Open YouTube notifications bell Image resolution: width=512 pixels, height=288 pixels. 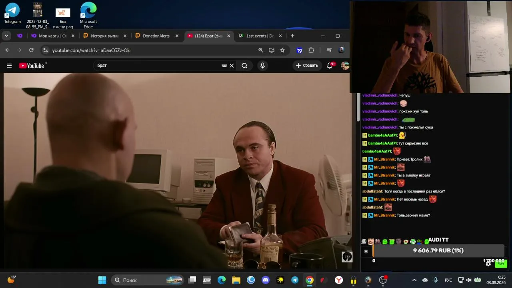(x=330, y=66)
